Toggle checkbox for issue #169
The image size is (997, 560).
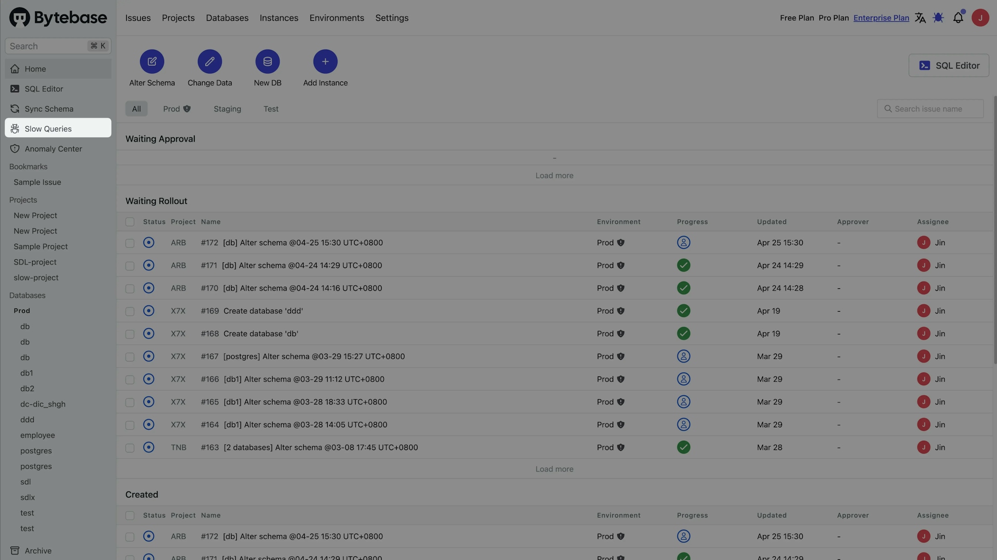(129, 311)
